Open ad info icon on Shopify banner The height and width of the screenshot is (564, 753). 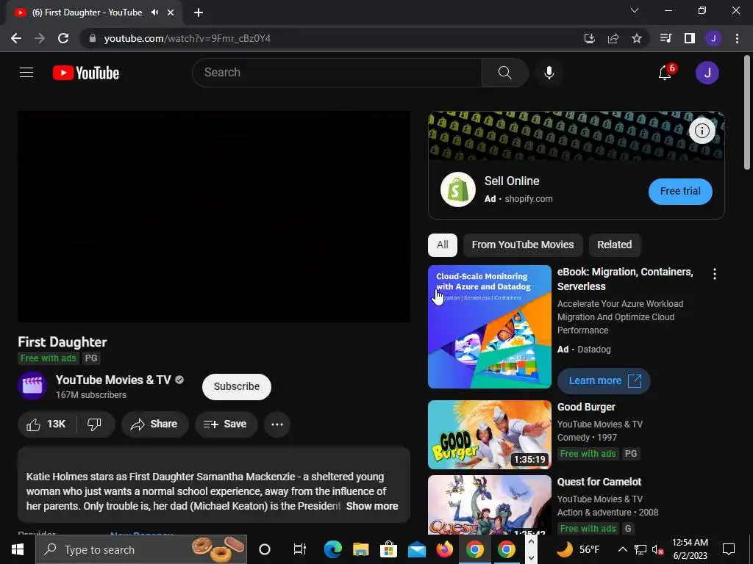click(x=702, y=131)
